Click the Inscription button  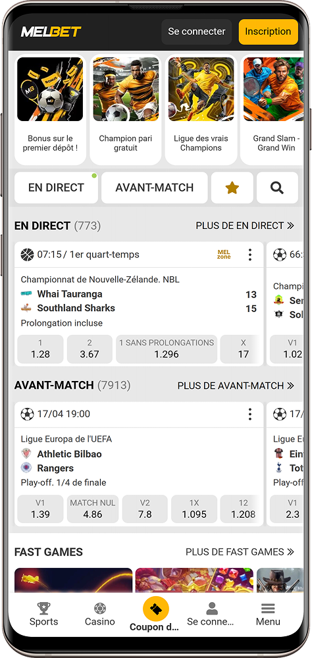coord(269,32)
